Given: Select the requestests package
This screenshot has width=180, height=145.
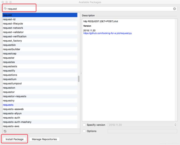Looking at the screenshot, I should (40, 66).
